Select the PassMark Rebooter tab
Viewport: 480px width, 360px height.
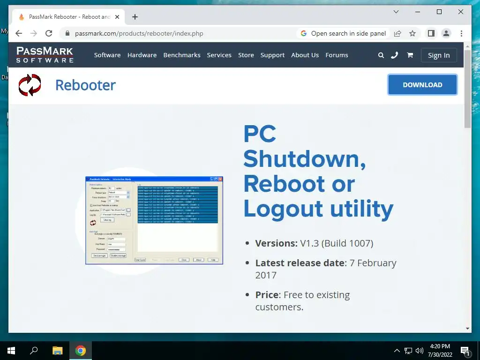(68, 17)
